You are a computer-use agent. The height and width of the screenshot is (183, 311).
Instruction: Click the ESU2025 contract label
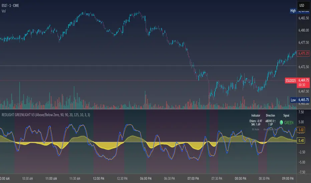(291, 81)
